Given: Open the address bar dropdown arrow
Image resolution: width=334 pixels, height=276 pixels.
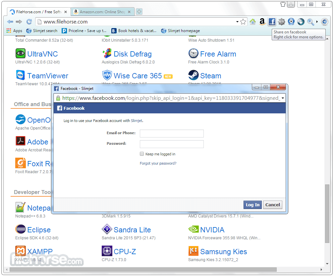Looking at the screenshot, I should click(237, 22).
